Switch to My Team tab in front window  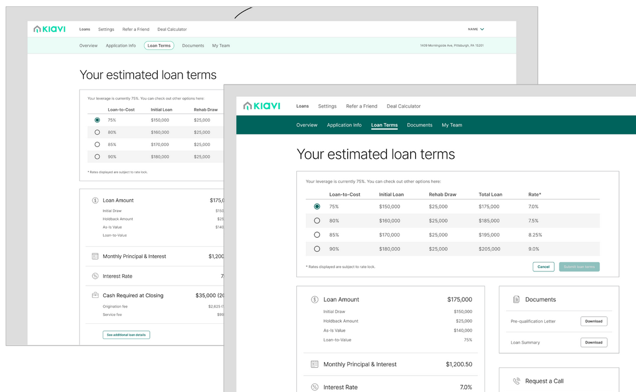(x=452, y=125)
